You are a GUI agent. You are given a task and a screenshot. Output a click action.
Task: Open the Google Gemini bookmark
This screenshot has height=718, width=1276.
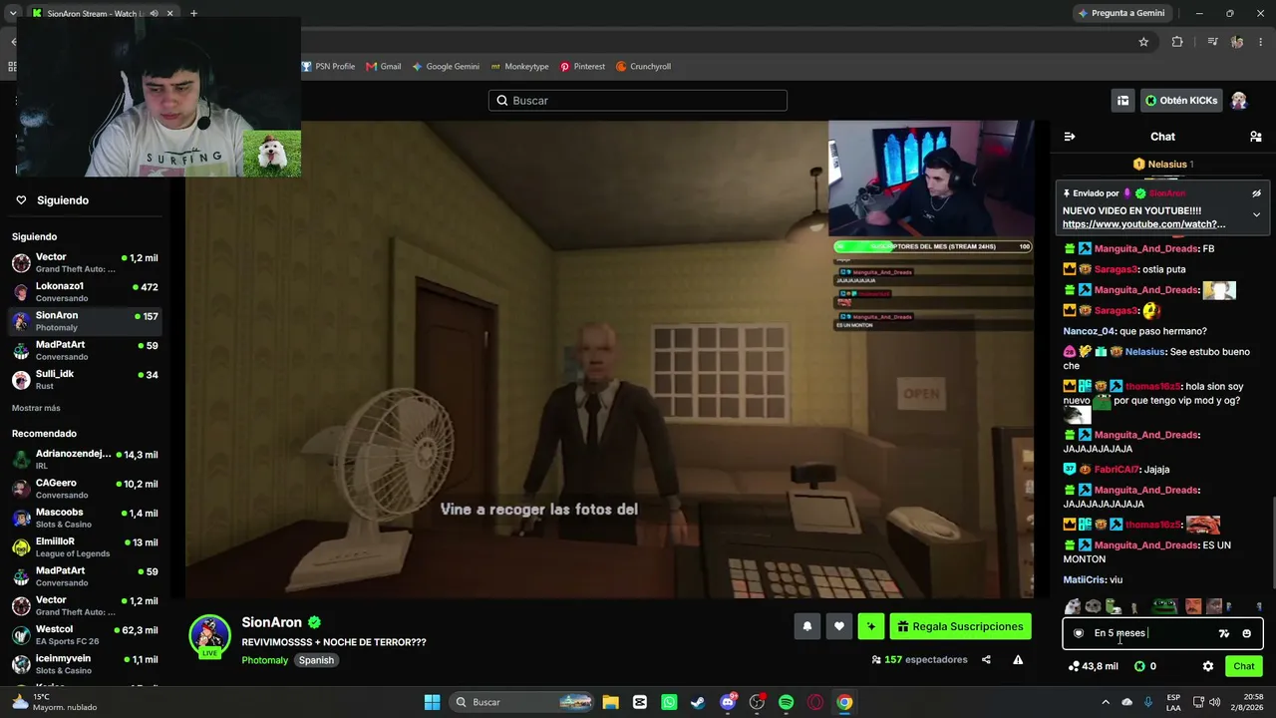(x=446, y=67)
